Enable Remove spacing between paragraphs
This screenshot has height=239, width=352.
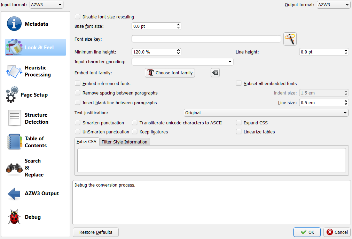pyautogui.click(x=77, y=93)
